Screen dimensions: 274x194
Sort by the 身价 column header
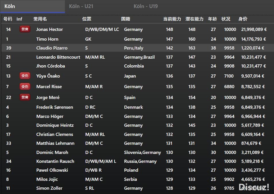pyautogui.click(x=243, y=19)
